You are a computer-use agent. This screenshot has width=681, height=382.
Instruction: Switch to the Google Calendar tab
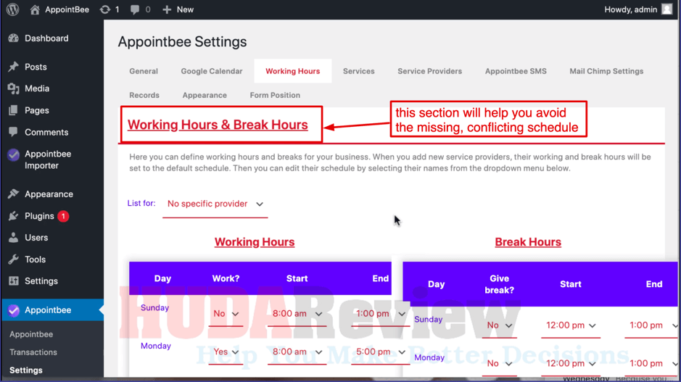[212, 71]
